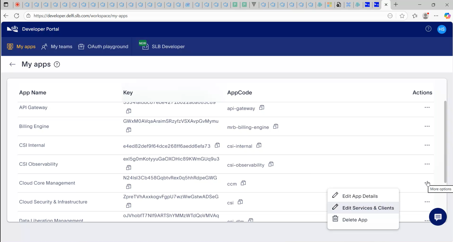
Task: Click the Actions column header
Action: pos(422,93)
